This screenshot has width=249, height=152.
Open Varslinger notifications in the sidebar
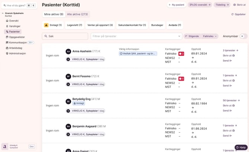[x=14, y=26]
